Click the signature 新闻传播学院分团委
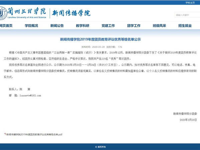 [185, 114]
